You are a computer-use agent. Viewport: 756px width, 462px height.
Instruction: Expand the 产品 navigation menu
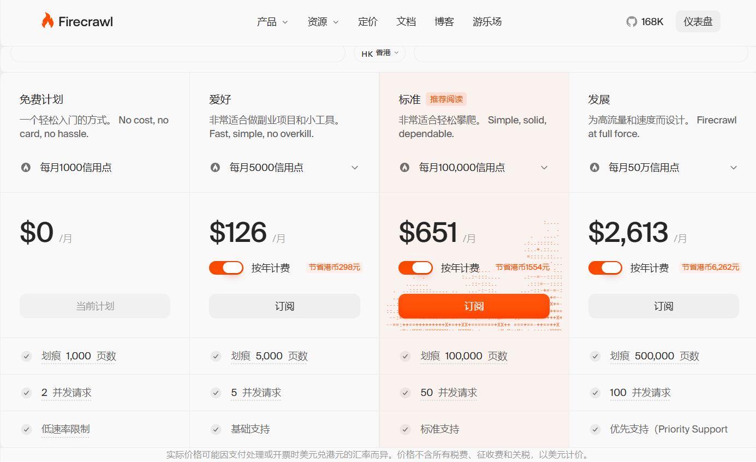(x=272, y=22)
